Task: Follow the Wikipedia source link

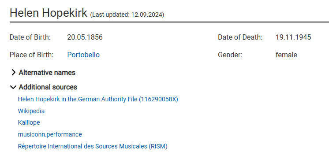Action: pyautogui.click(x=31, y=111)
